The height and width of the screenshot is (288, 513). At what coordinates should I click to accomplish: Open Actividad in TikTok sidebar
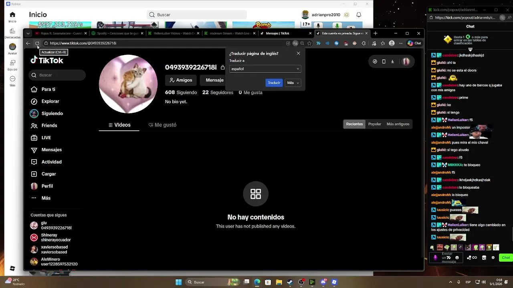(x=46, y=162)
